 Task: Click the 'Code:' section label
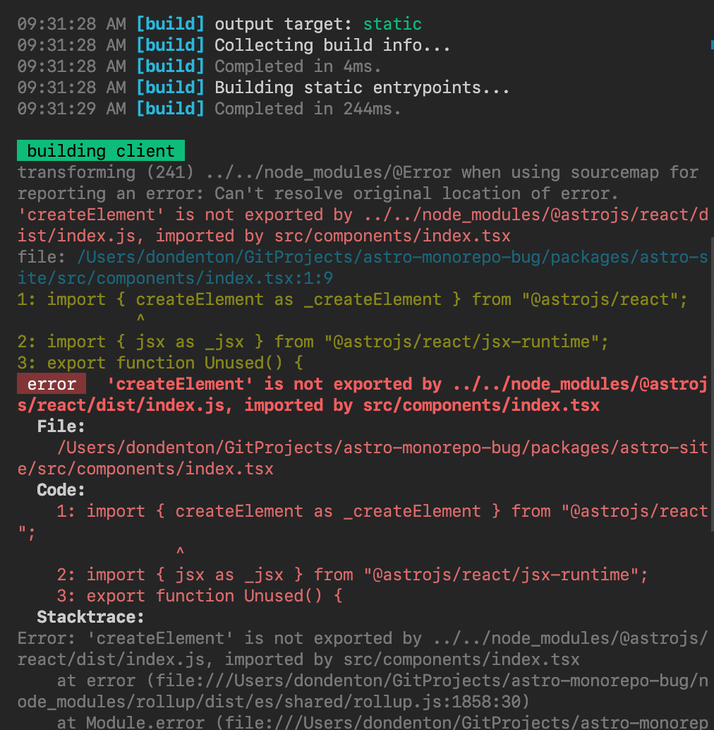tap(61, 489)
